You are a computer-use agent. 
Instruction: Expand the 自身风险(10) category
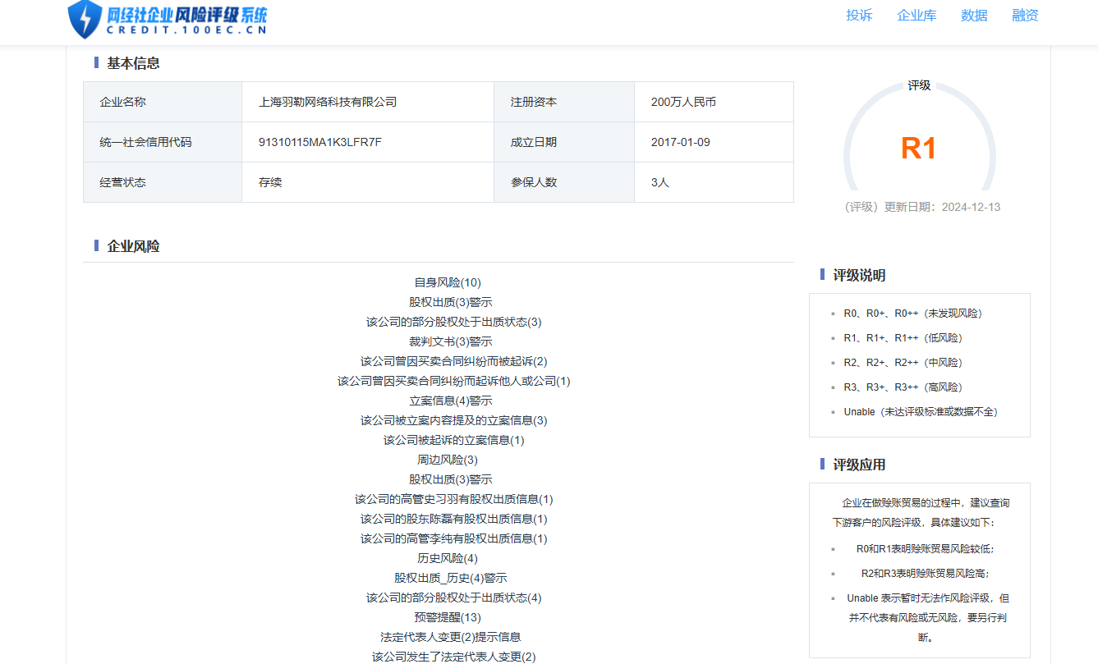[x=448, y=282]
